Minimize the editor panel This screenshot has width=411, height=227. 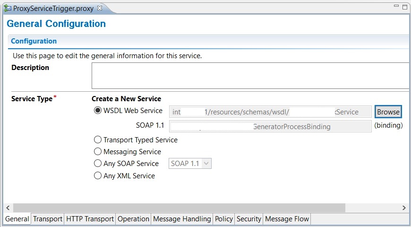(x=396, y=6)
